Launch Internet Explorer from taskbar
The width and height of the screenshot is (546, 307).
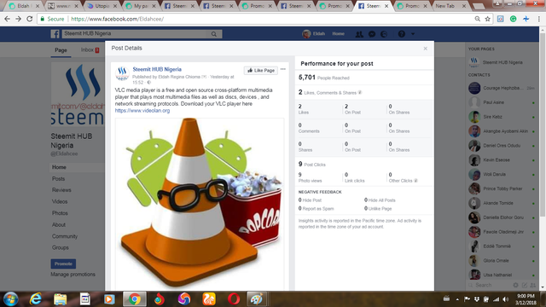coord(36,299)
